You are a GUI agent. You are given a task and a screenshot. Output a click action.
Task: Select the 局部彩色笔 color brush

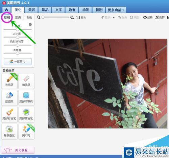coord(9,115)
